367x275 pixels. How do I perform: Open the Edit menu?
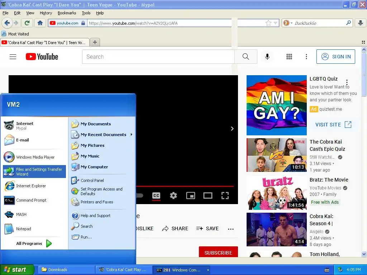click(17, 13)
